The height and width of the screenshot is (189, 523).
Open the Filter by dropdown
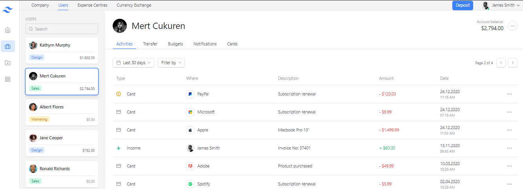pos(171,63)
